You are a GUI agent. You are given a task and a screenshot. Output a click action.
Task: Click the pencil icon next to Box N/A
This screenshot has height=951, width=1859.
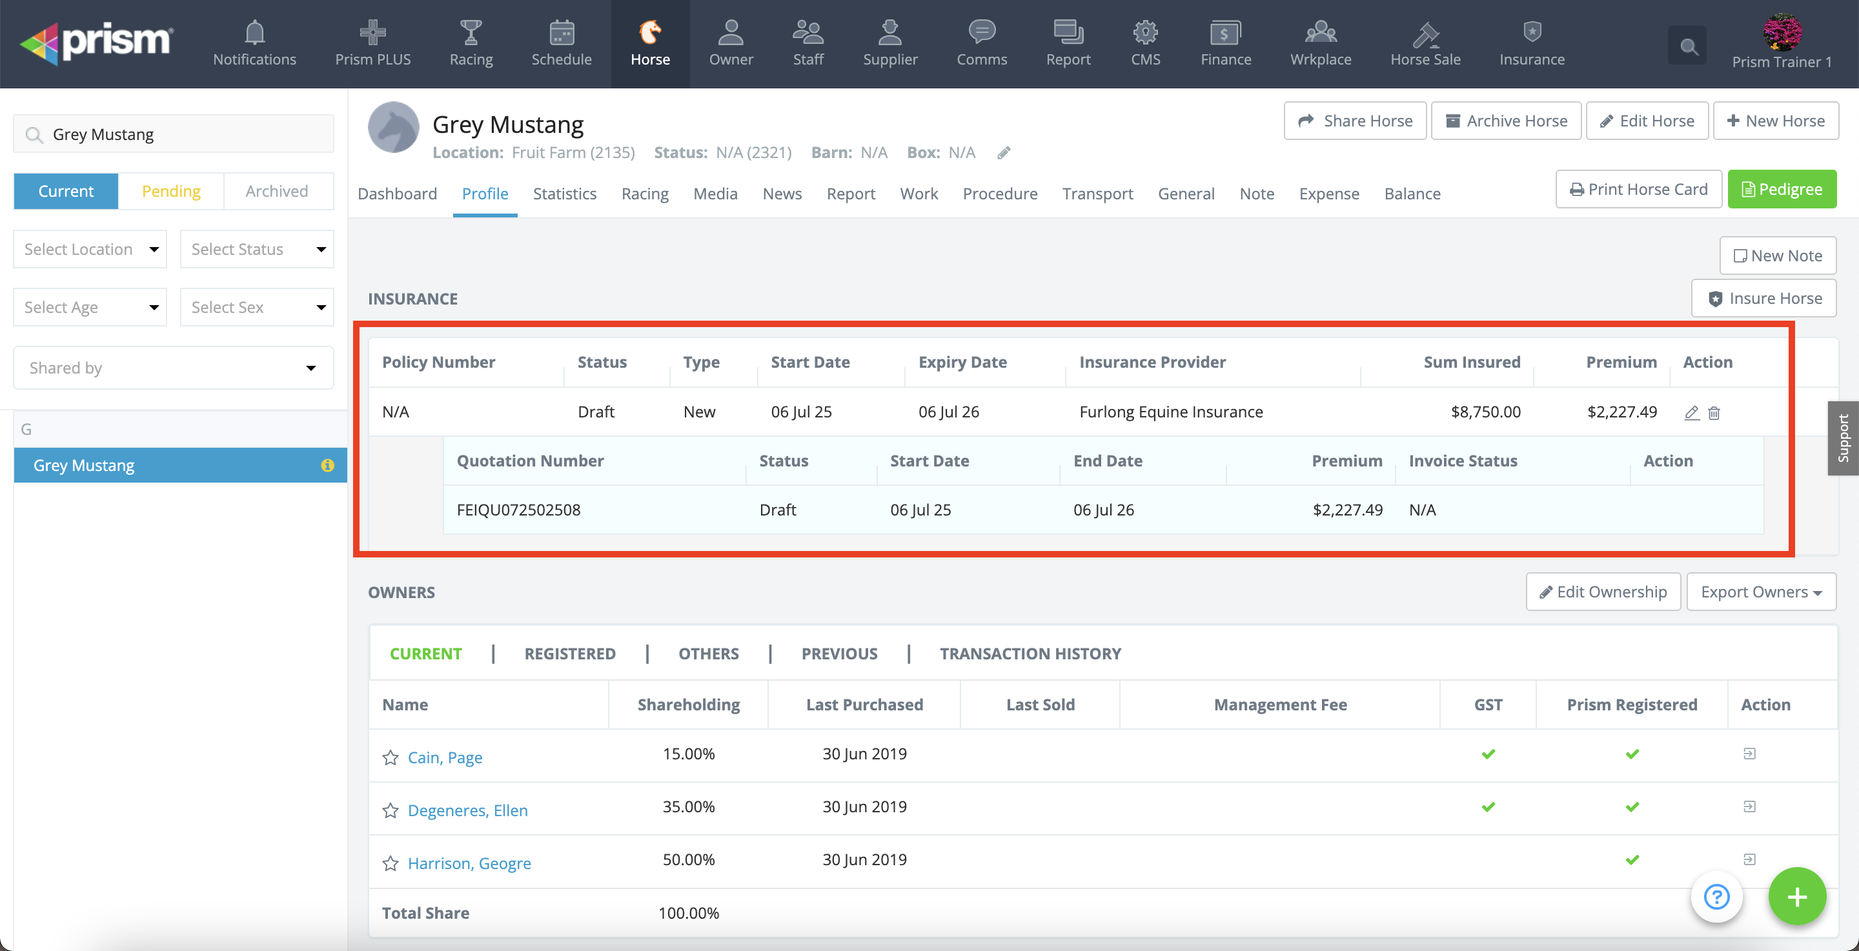coord(1004,153)
